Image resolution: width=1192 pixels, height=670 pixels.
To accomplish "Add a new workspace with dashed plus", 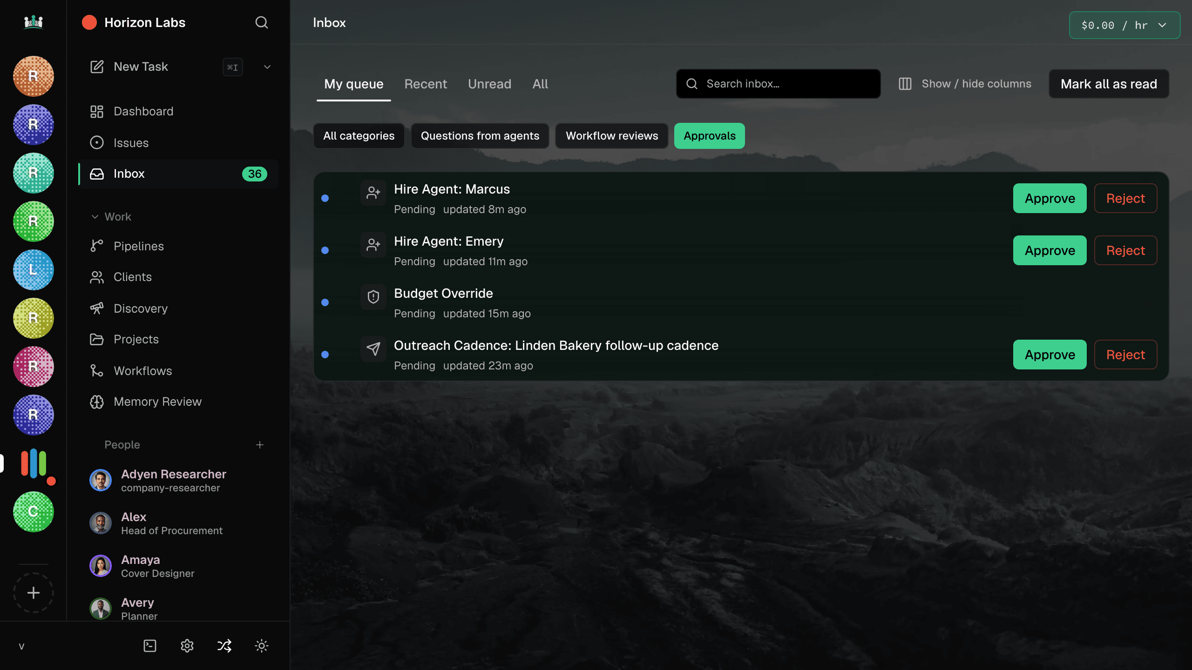I will tap(34, 592).
